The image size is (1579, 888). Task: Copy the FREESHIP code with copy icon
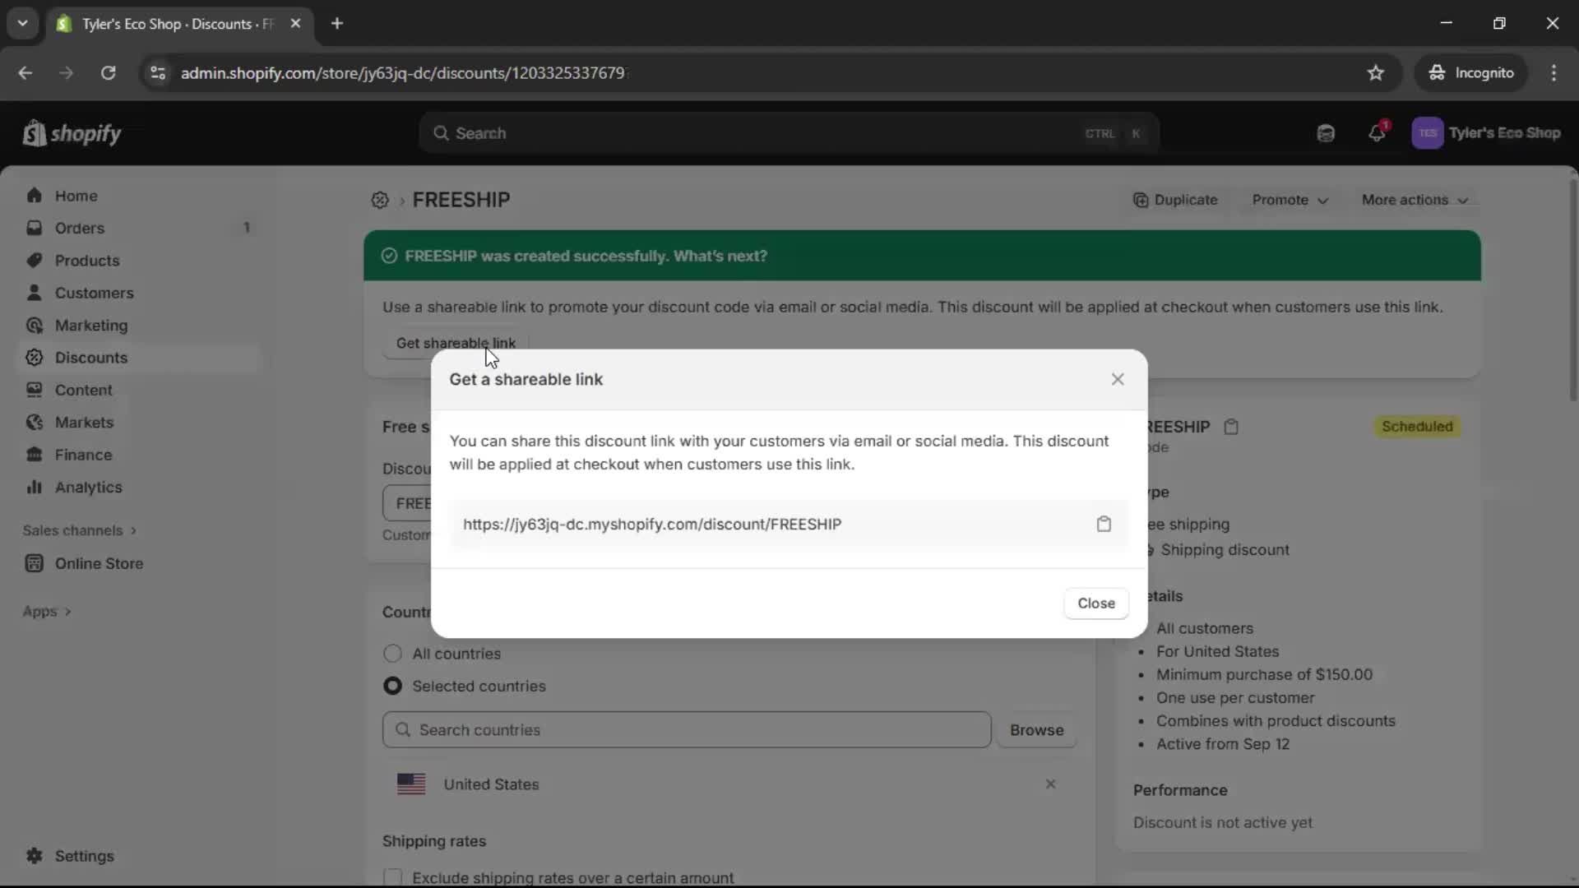coord(1231,427)
